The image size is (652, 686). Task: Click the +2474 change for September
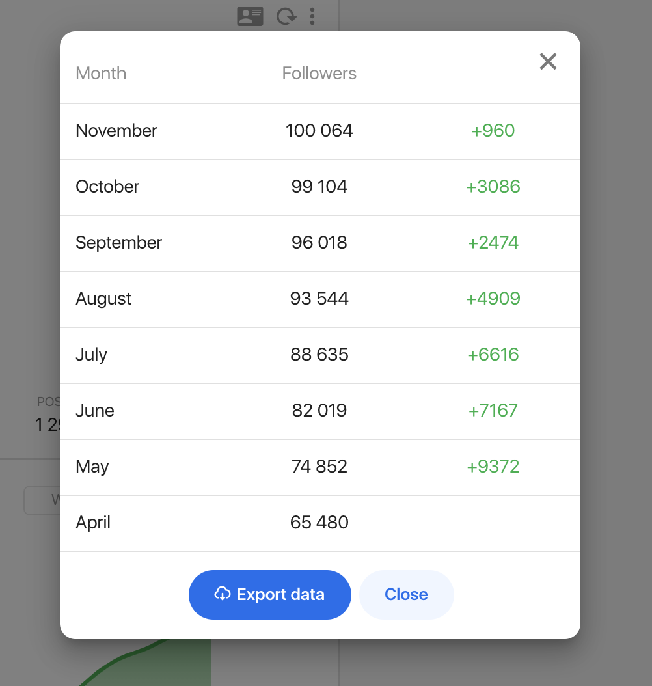point(493,243)
